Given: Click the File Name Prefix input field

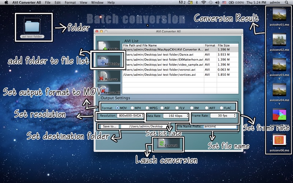Looking at the screenshot, I should 220,126.
